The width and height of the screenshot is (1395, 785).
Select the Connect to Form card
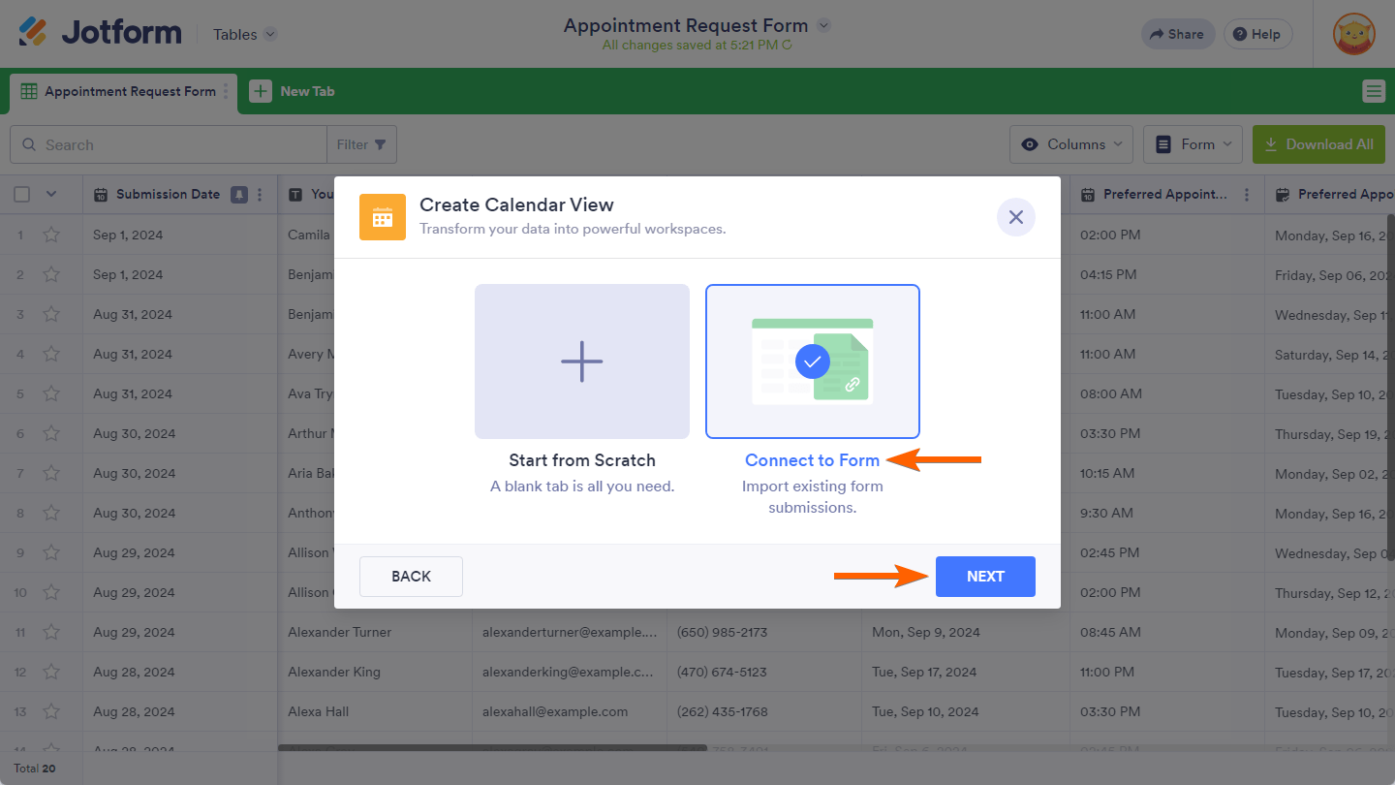pos(813,361)
